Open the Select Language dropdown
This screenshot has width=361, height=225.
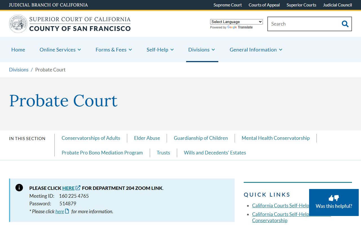[x=236, y=22]
